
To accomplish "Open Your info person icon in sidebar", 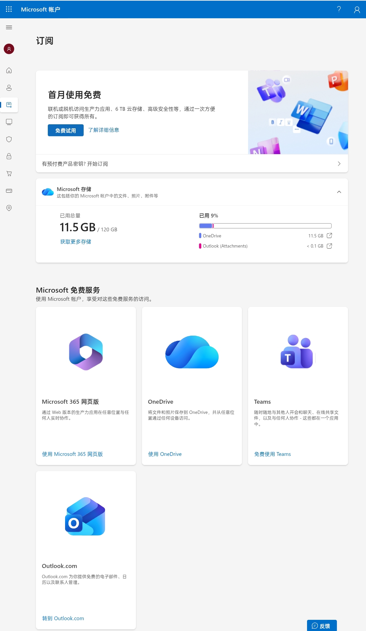I will (9, 88).
